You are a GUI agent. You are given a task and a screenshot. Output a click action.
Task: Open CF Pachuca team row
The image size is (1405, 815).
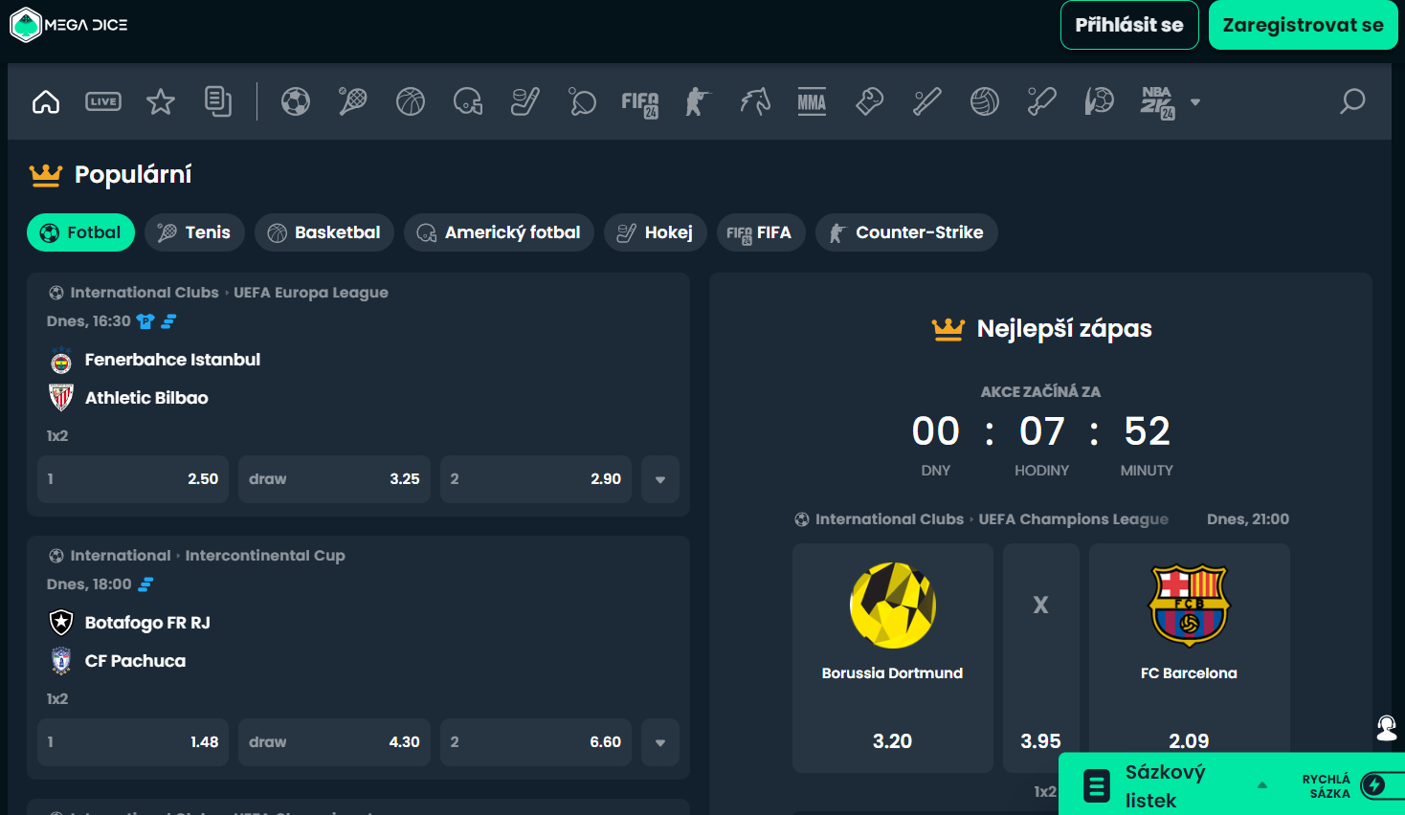(x=135, y=661)
